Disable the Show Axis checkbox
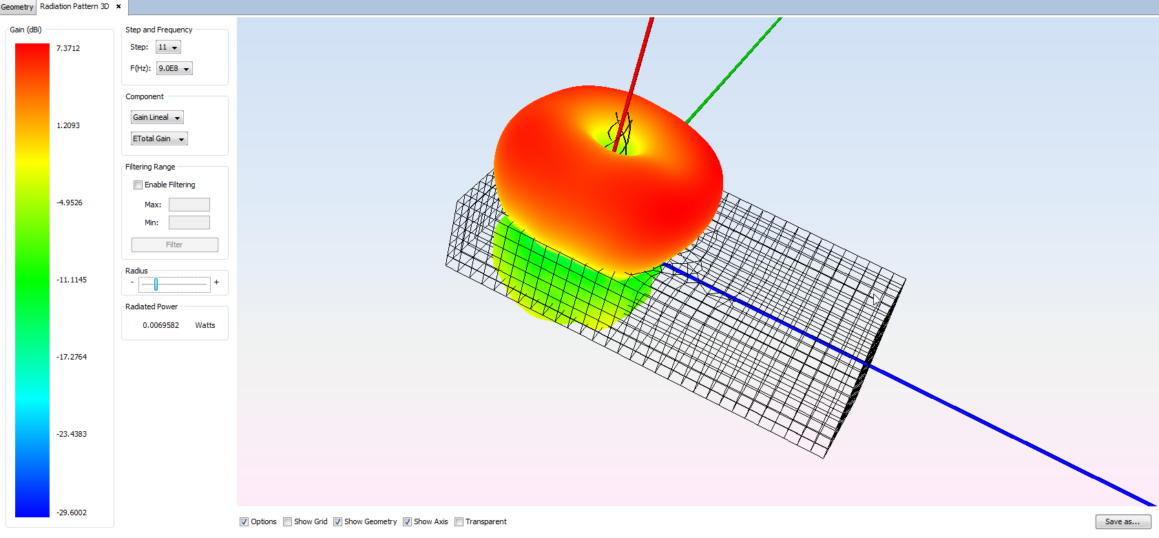This screenshot has height=538, width=1159. pos(408,522)
